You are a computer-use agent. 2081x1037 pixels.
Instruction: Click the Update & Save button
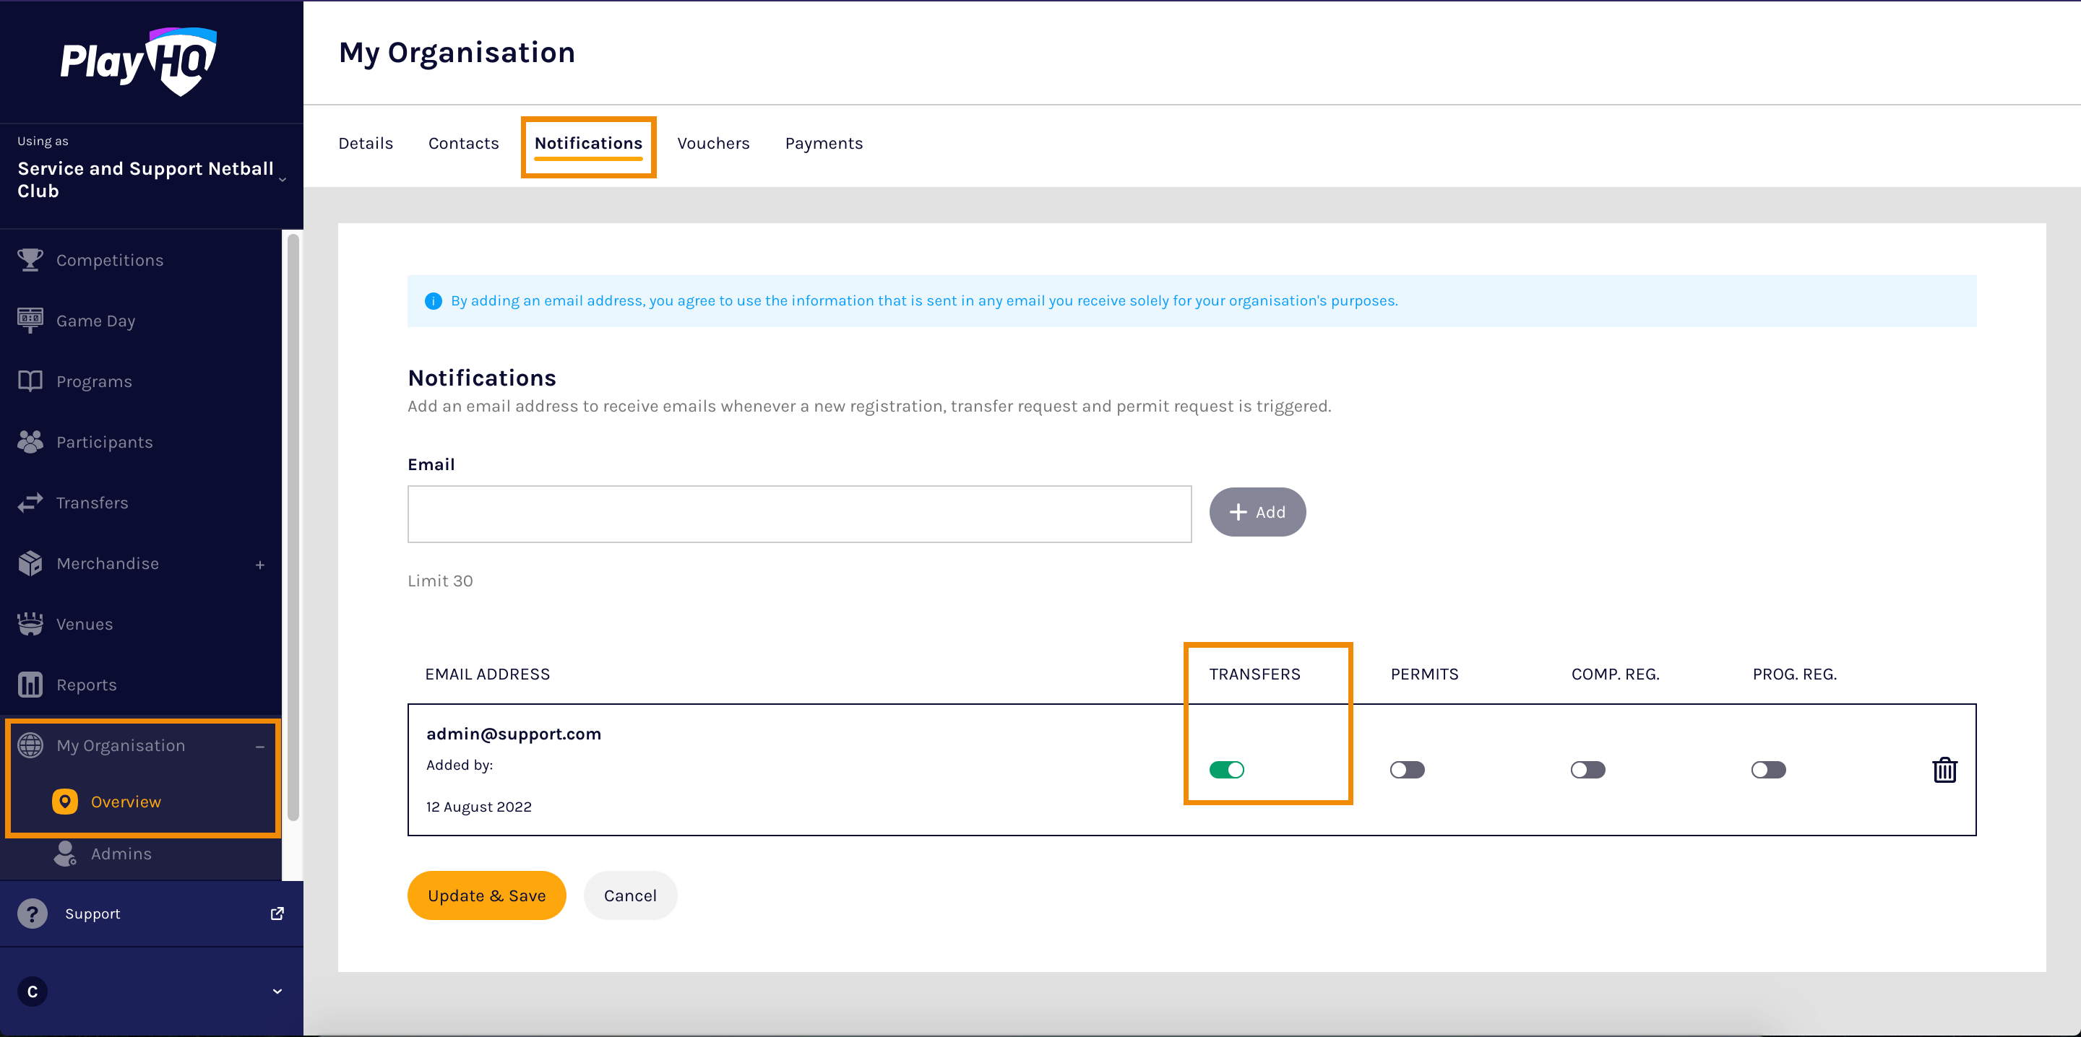coord(486,895)
